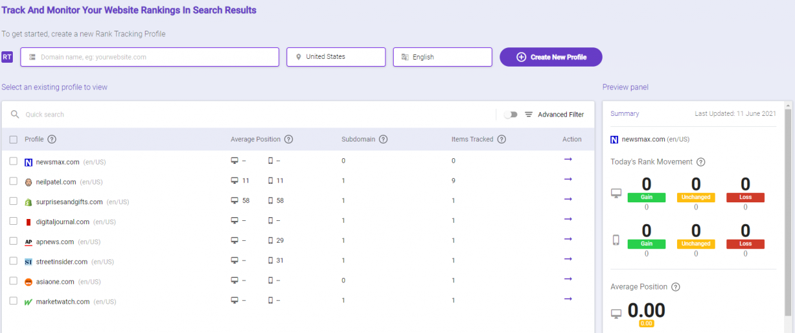
Task: Open asiaone.com row arrow action
Action: coord(568,279)
